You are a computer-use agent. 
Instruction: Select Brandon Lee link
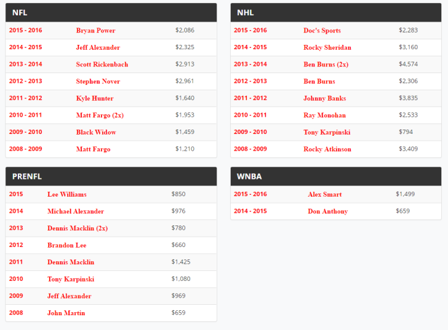[x=67, y=245]
